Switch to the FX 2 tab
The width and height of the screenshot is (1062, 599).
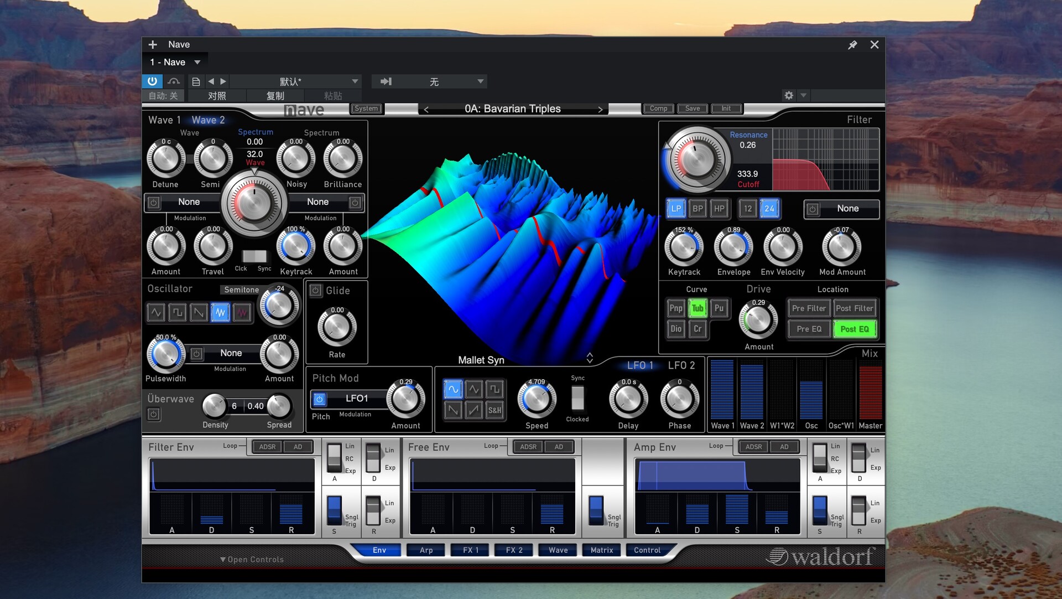tap(514, 550)
